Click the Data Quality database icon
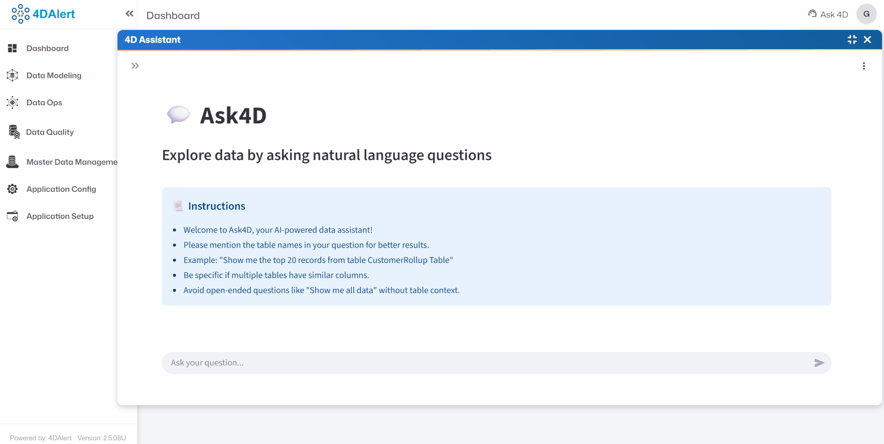This screenshot has height=444, width=884. (14, 132)
